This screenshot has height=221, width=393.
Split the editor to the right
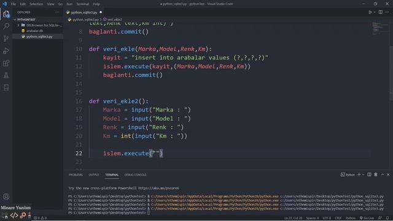pos(381,12)
